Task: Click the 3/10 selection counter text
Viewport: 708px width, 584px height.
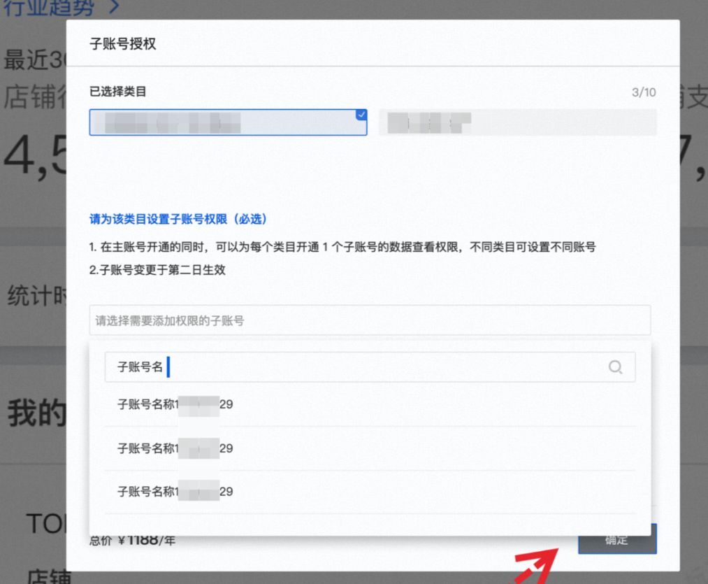Action: (x=644, y=92)
